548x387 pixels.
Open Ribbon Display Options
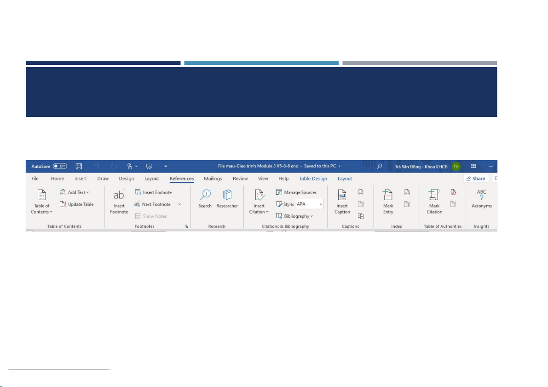pos(473,167)
